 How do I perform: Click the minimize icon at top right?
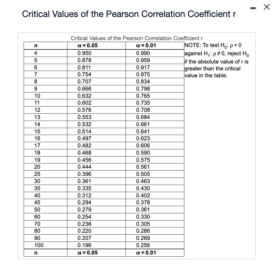(253, 8)
